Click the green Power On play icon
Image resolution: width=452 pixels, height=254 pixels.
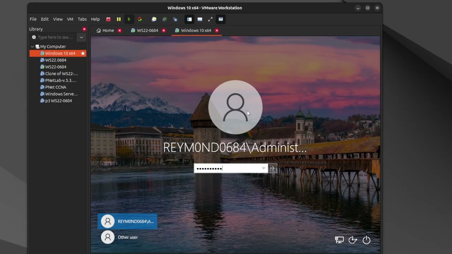coord(129,19)
